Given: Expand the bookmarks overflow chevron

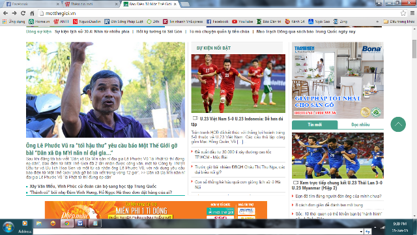Looking at the screenshot, I should [x=377, y=22].
